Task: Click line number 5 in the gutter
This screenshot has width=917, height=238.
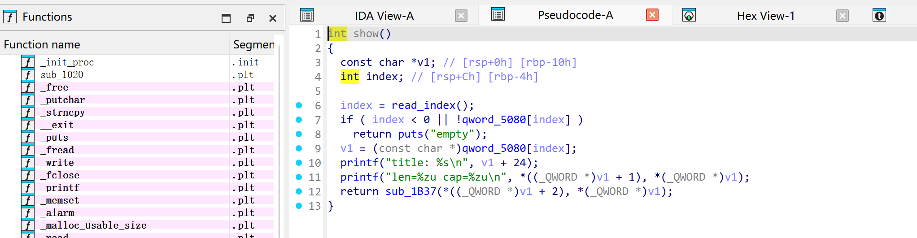Action: click(318, 91)
